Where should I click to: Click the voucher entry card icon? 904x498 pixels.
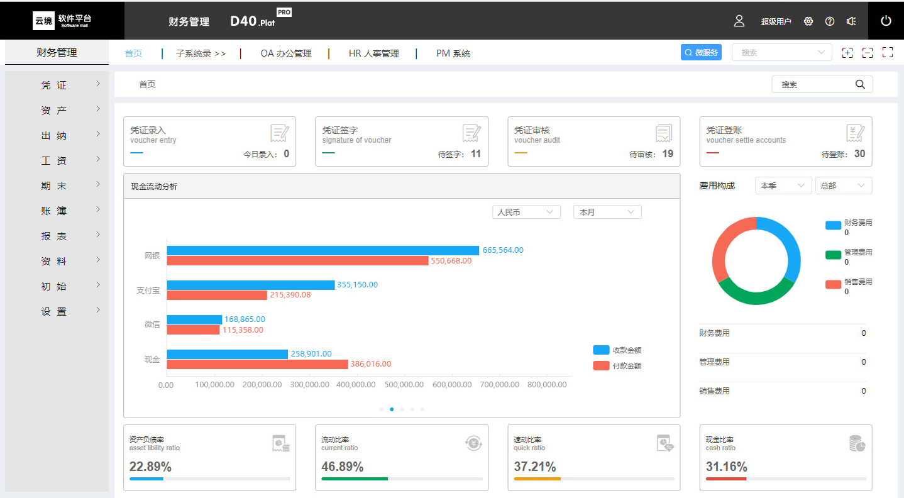pyautogui.click(x=279, y=133)
